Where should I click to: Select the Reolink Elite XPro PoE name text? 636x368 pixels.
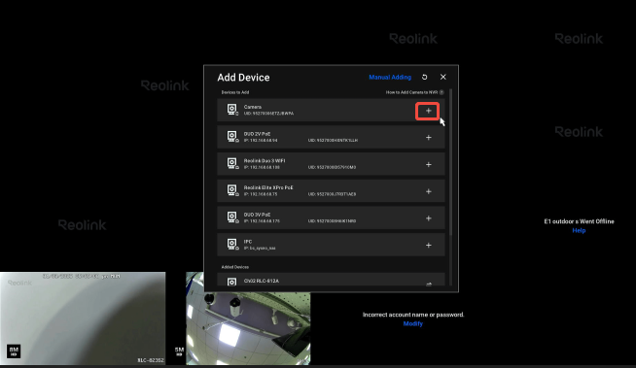(268, 187)
